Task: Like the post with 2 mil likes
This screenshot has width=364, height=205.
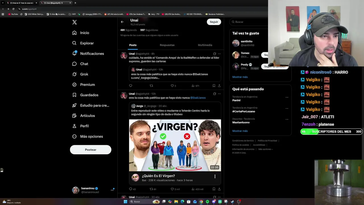Action: click(175, 189)
